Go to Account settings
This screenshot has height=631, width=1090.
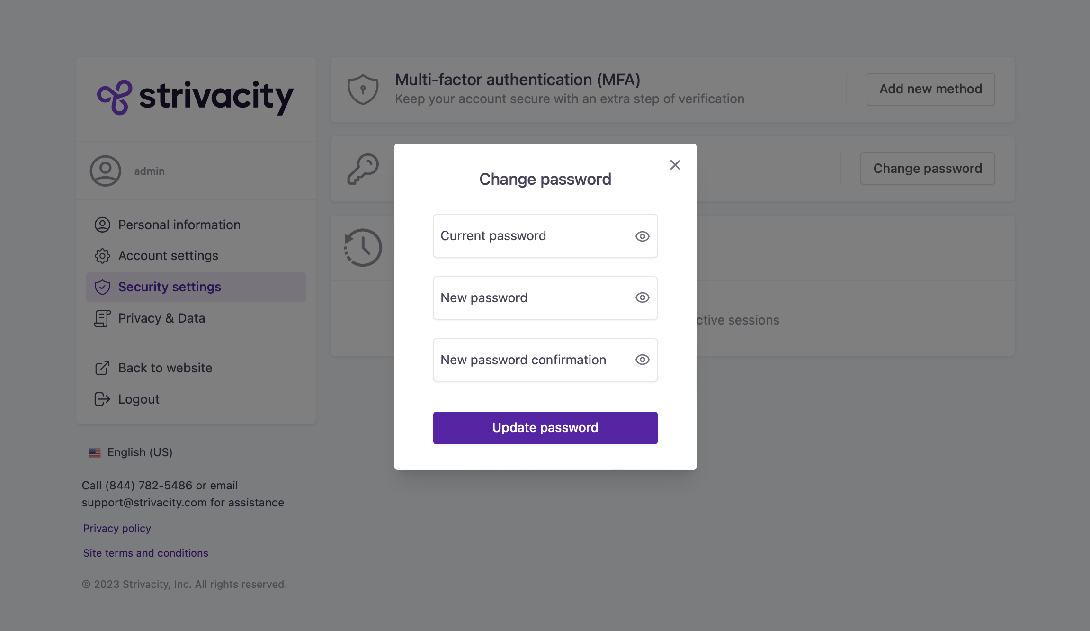[x=168, y=256]
